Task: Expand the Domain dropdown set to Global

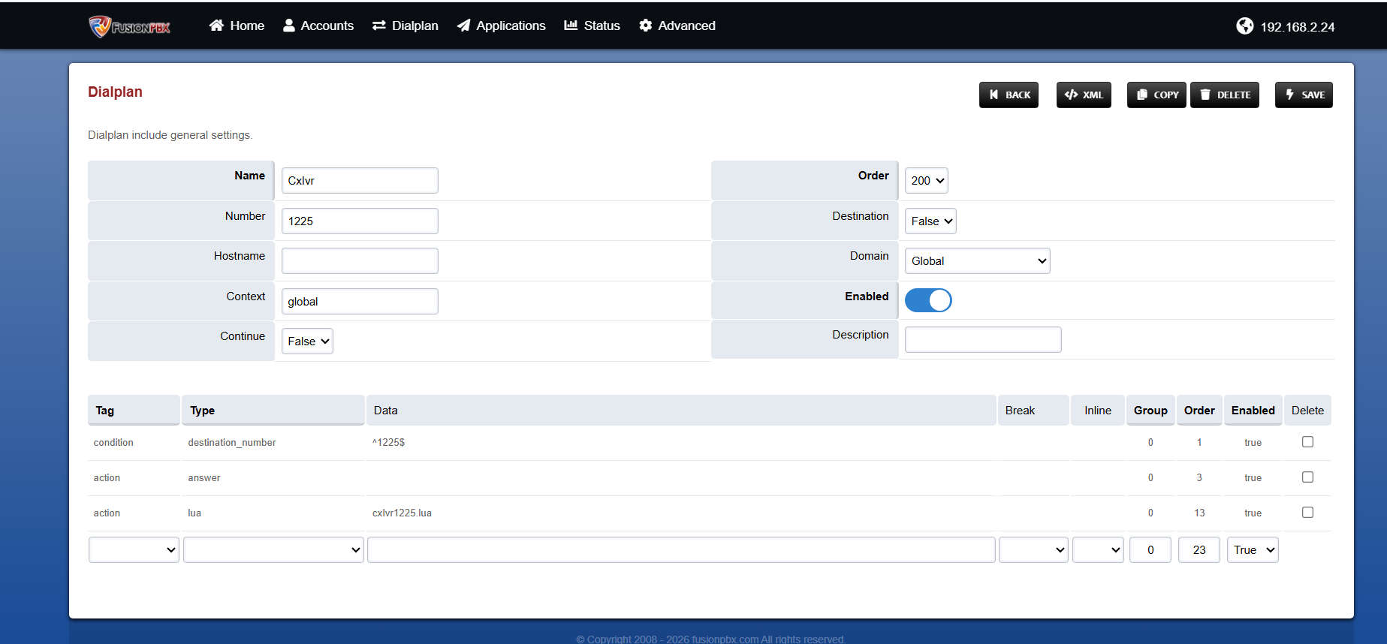Action: click(977, 261)
